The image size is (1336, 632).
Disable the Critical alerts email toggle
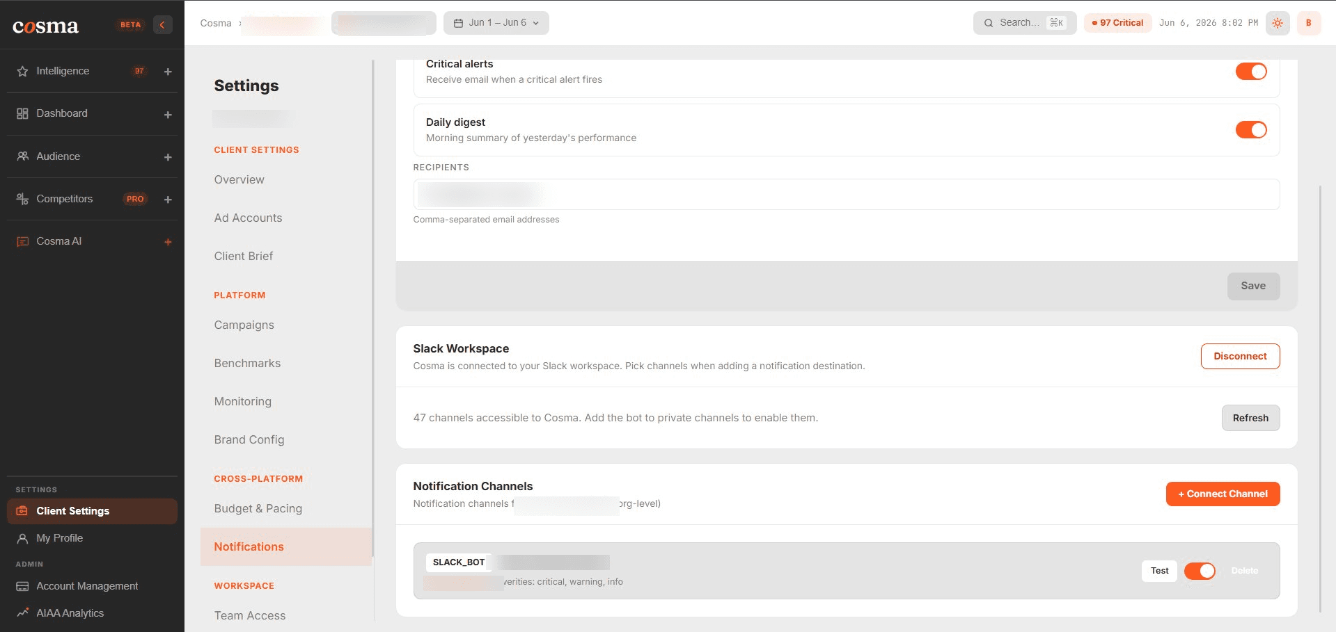[x=1250, y=72]
